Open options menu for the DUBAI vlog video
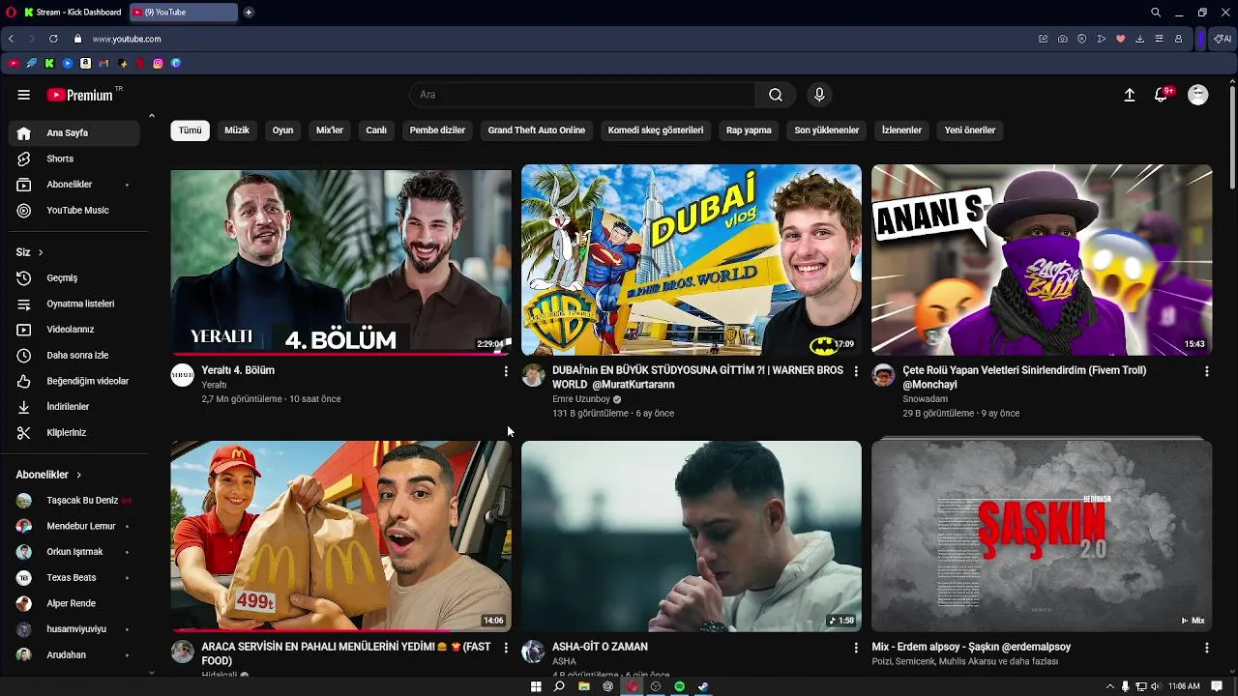This screenshot has width=1238, height=696. [856, 371]
